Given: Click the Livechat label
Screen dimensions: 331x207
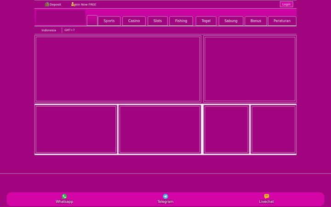Looking at the screenshot, I should click(266, 201).
